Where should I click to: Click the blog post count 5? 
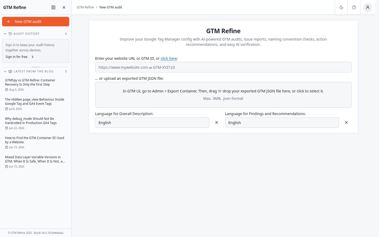point(66,71)
